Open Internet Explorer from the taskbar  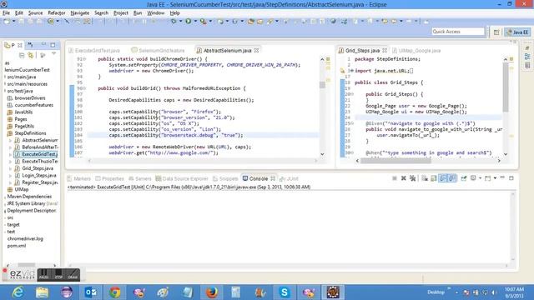point(18,292)
